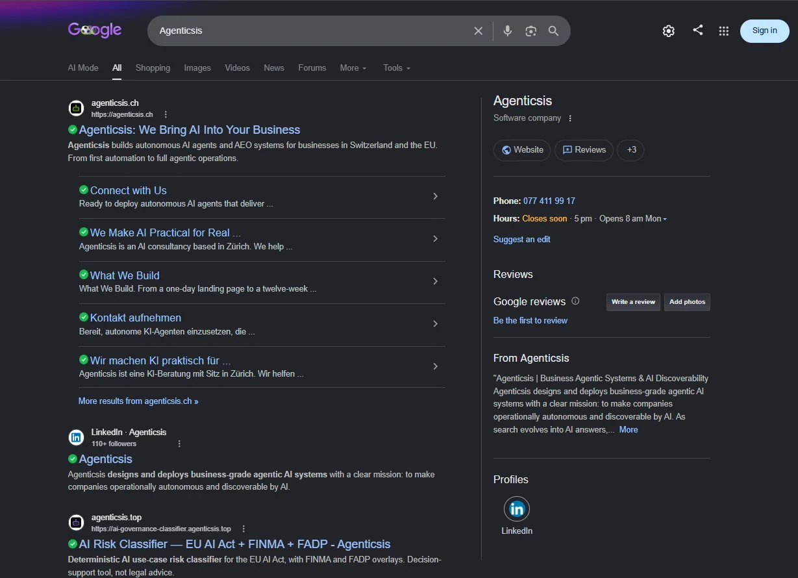
Task: Click the Add photos button
Action: 687,302
